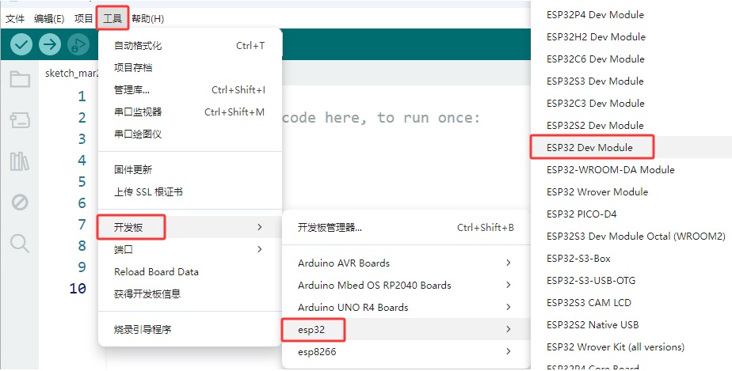The width and height of the screenshot is (732, 371).
Task: Open the Boards Manager sidebar icon
Action: click(x=20, y=120)
